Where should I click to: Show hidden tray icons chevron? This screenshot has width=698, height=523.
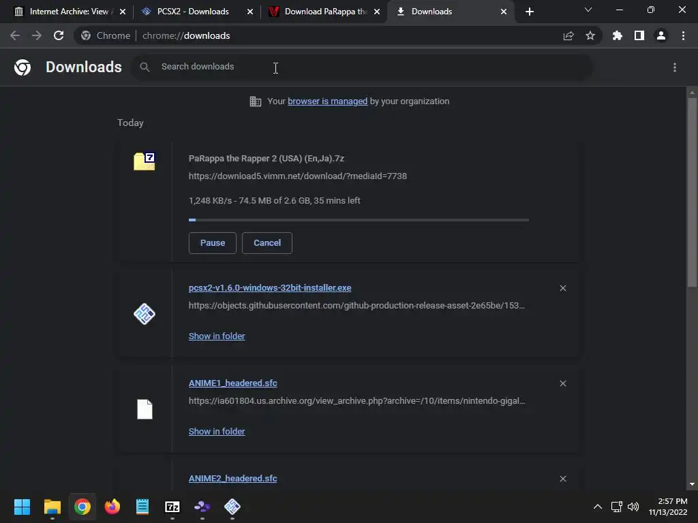click(598, 507)
